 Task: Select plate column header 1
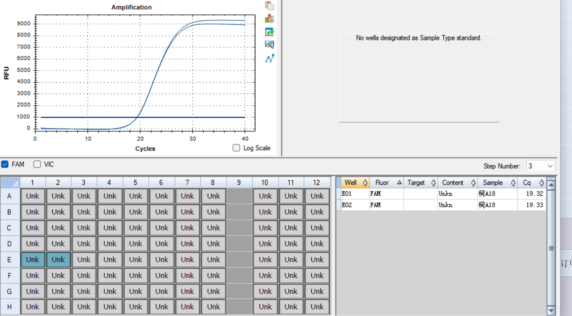point(33,183)
